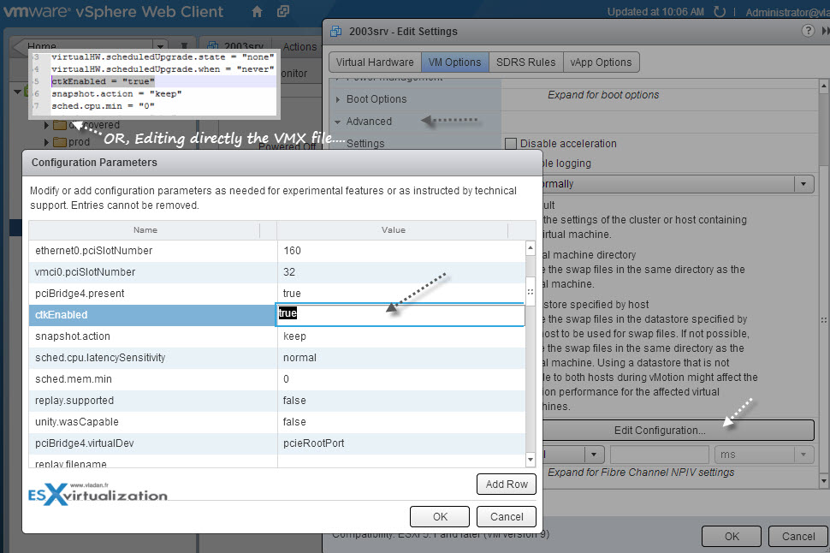The height and width of the screenshot is (553, 830).
Task: Select the ethernet0.pciSlotNumber row
Action: click(277, 251)
